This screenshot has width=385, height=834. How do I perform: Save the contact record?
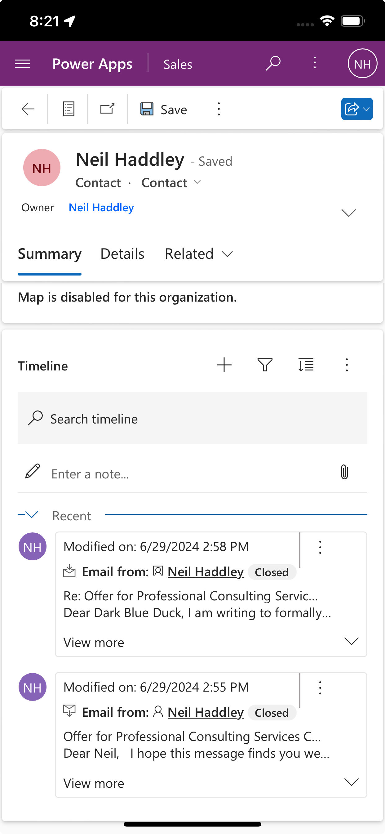164,110
